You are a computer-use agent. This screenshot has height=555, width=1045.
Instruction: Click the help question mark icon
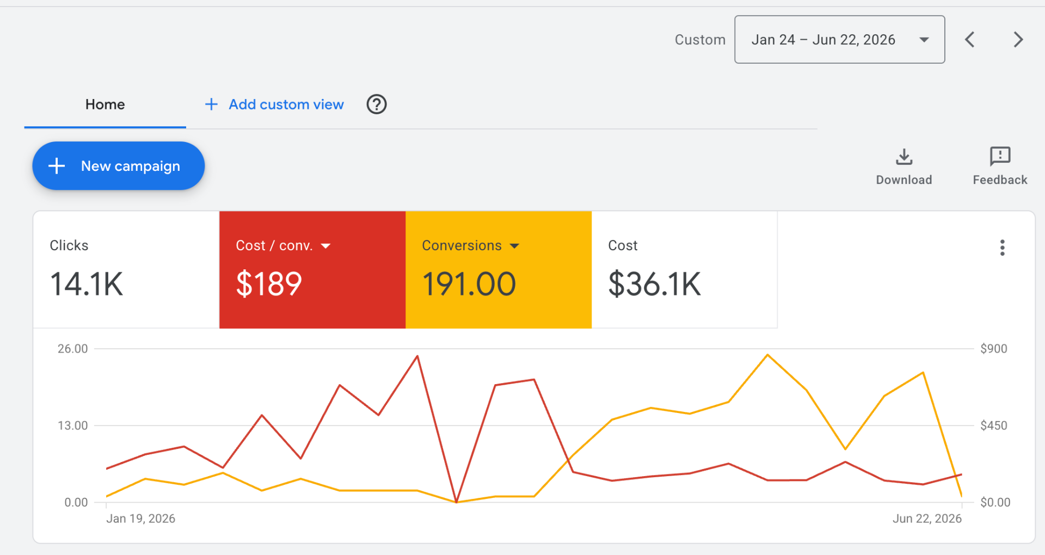click(377, 104)
